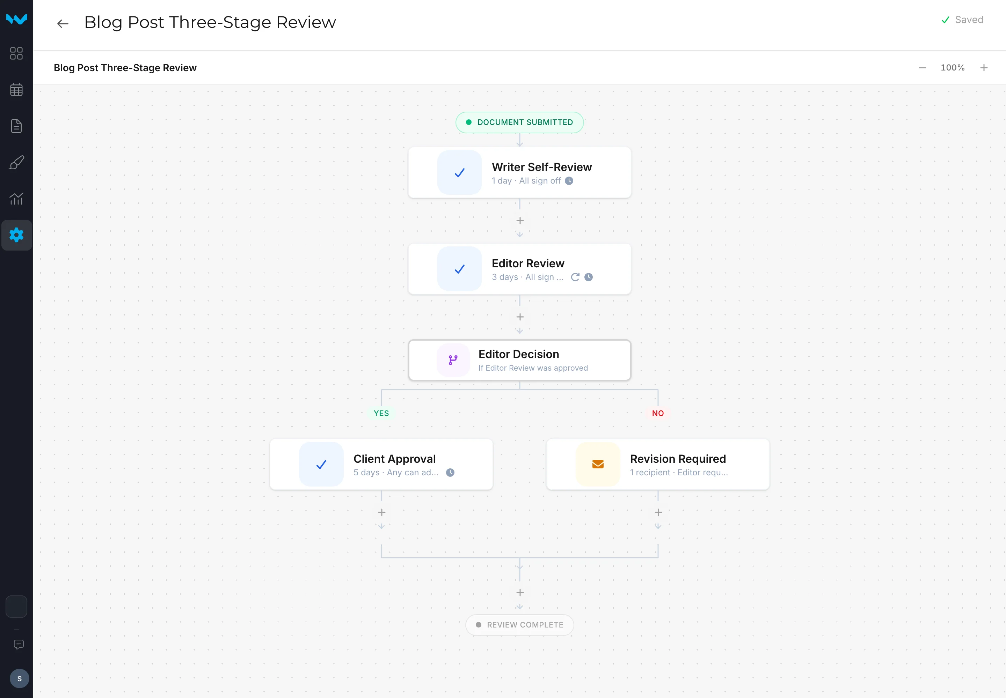Zoom out with the minus icon
Image resolution: width=1006 pixels, height=698 pixels.
[x=923, y=68]
